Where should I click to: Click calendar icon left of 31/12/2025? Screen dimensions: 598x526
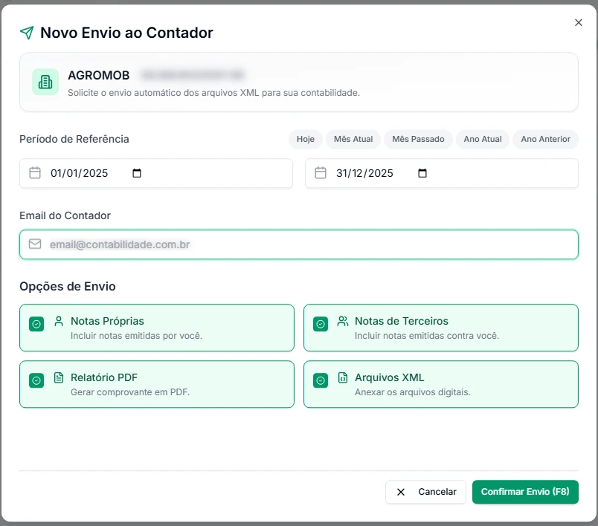(321, 173)
